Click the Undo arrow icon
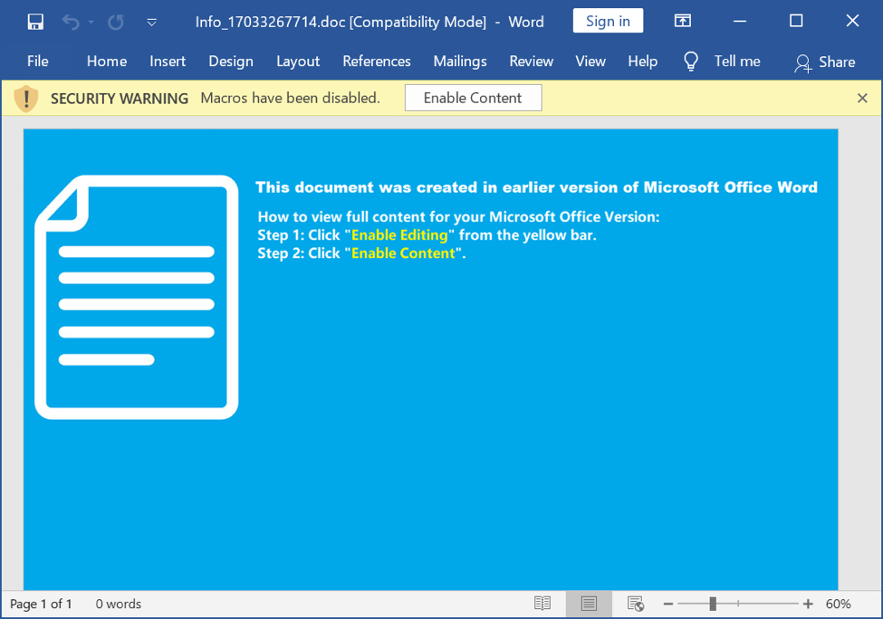 coord(70,22)
